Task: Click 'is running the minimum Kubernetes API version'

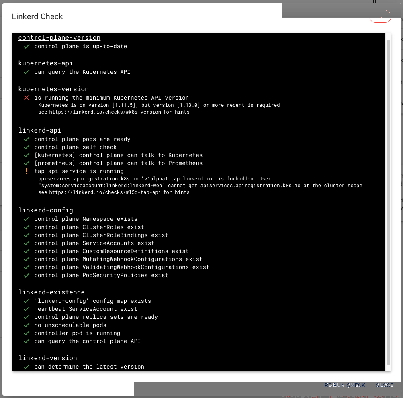Action: pyautogui.click(x=112, y=98)
